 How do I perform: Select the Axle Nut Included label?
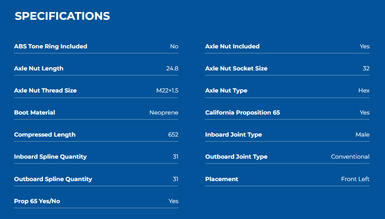coord(232,46)
